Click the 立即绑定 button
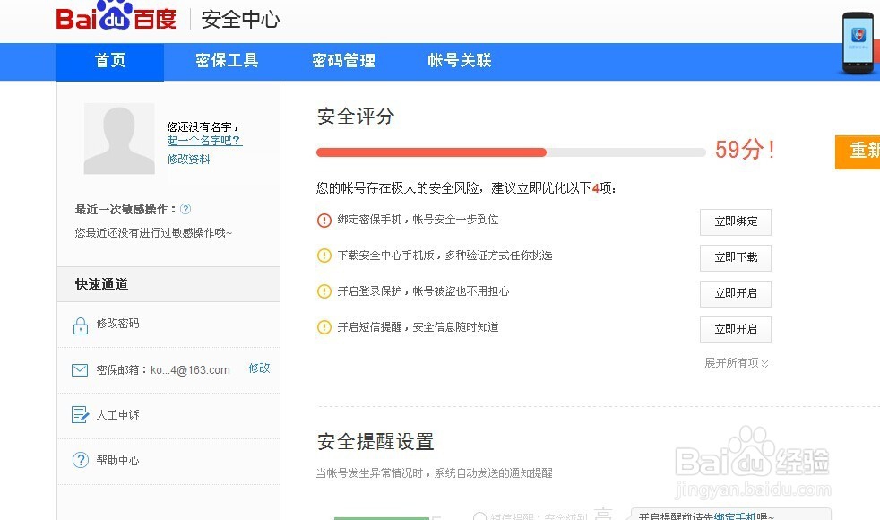 735,221
